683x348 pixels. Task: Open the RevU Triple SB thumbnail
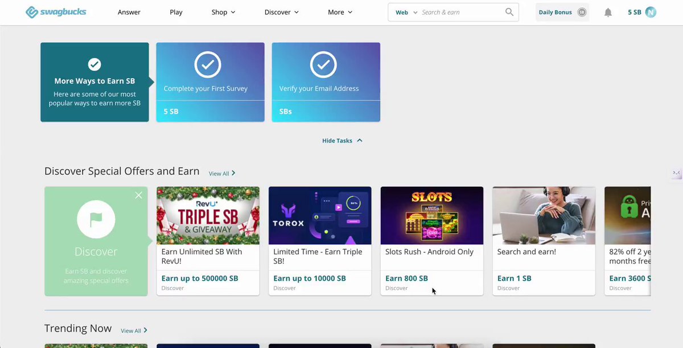click(208, 215)
